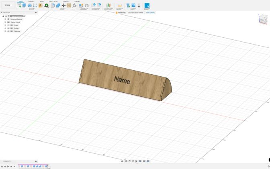This screenshot has height=169, width=270.
Task: Select the Measure tool in Inspect
Action: pos(119,5)
